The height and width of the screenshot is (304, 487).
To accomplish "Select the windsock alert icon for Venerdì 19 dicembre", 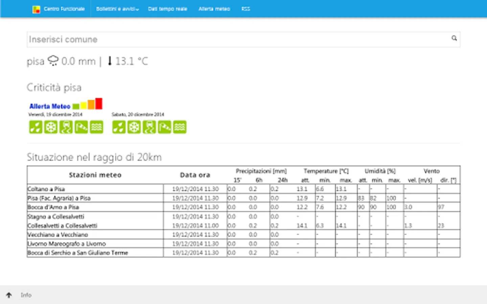I will coord(81,127).
